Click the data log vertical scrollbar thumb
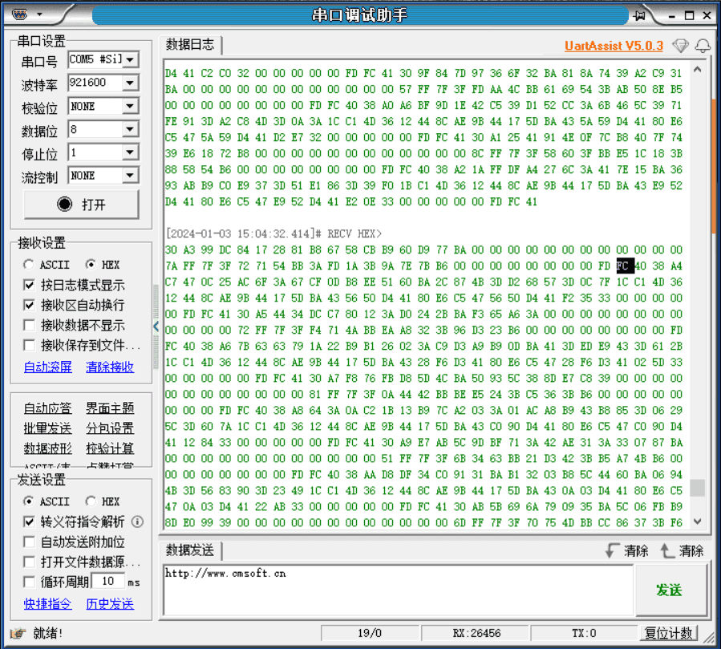The image size is (721, 649). coord(697,488)
